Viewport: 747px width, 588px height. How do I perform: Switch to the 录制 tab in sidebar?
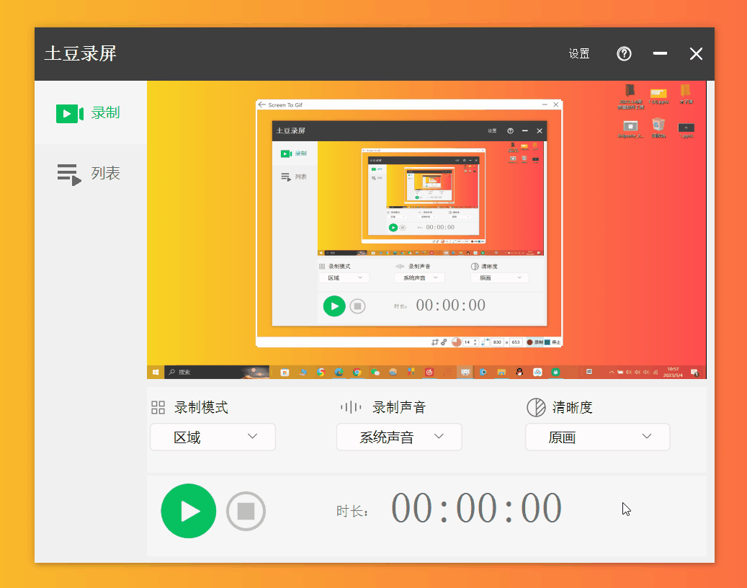tap(91, 113)
